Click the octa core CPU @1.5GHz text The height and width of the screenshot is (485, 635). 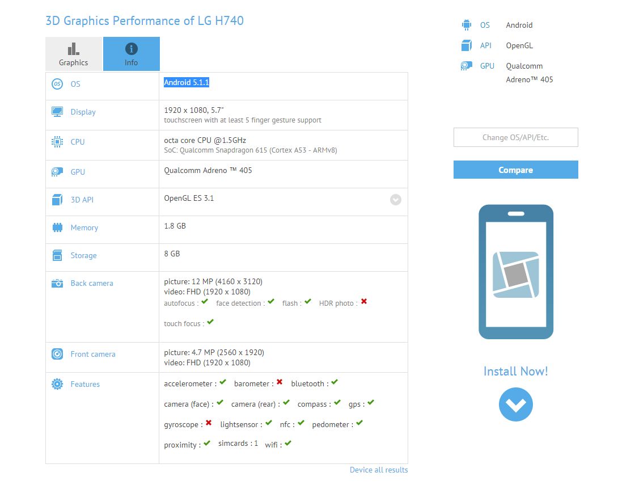pyautogui.click(x=205, y=140)
